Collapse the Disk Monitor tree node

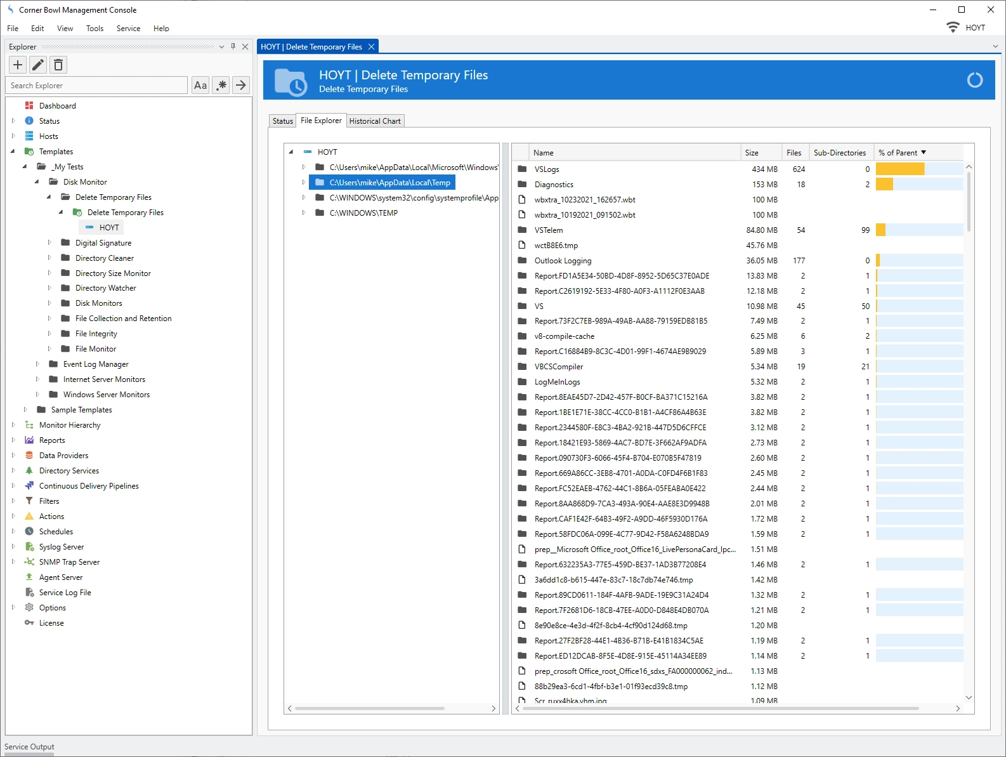37,182
